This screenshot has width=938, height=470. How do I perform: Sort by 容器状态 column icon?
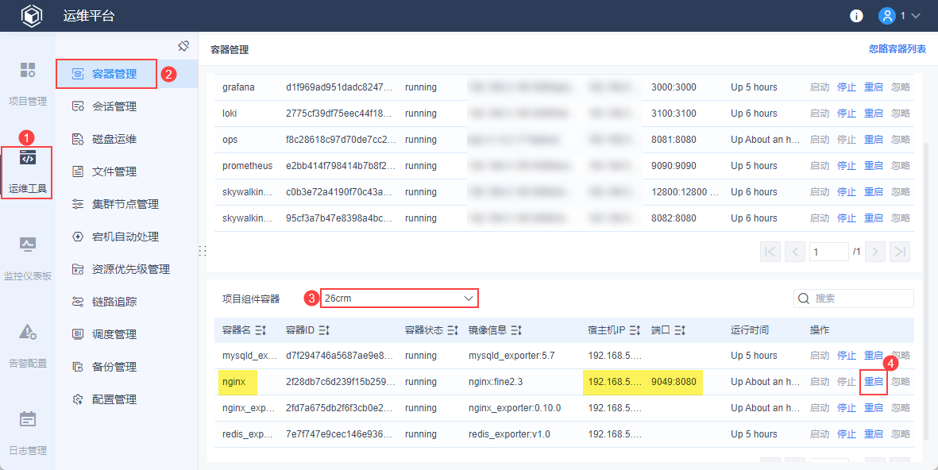(453, 330)
